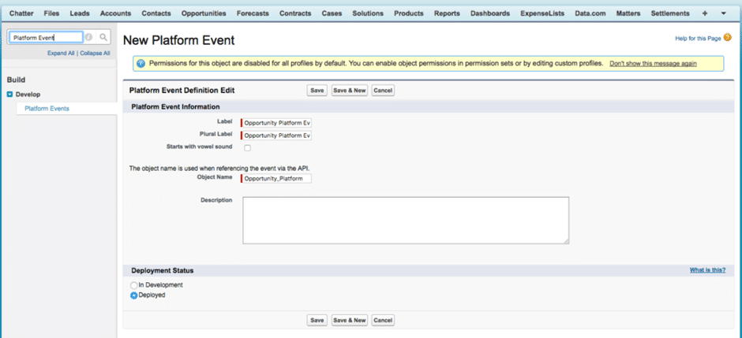Click the orange help question mark icon

(x=727, y=37)
